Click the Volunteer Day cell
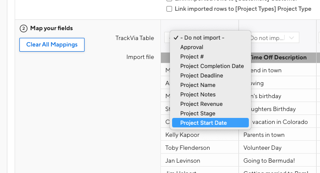This screenshot has height=173, width=320. (x=262, y=148)
